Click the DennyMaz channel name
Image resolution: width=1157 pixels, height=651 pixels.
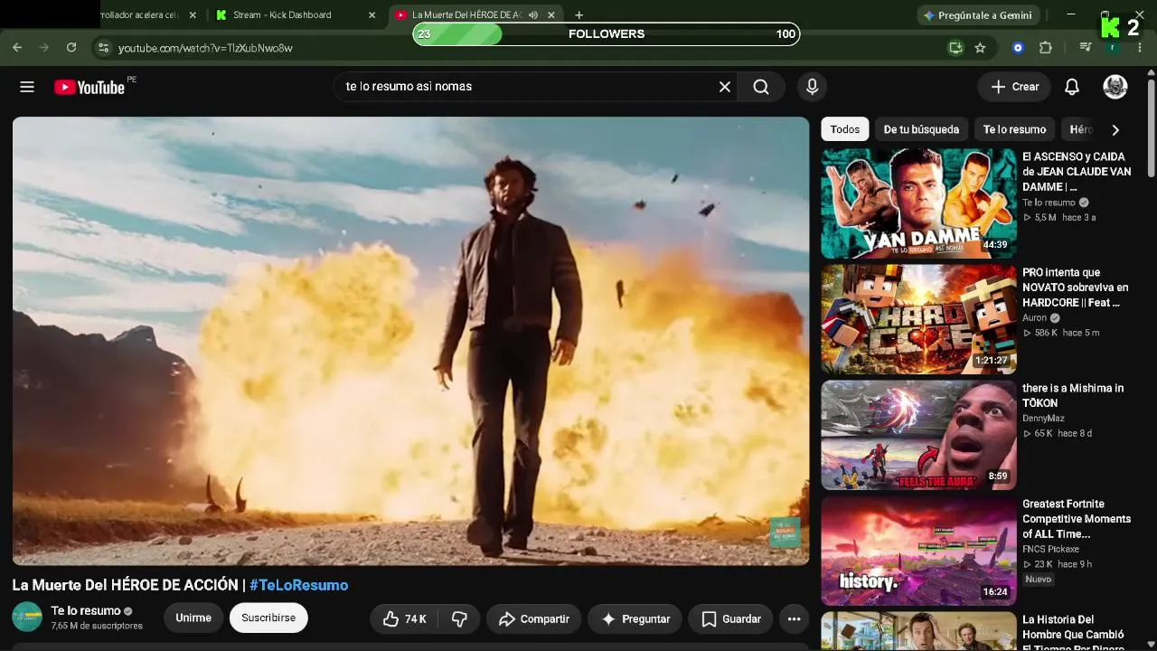1043,419
